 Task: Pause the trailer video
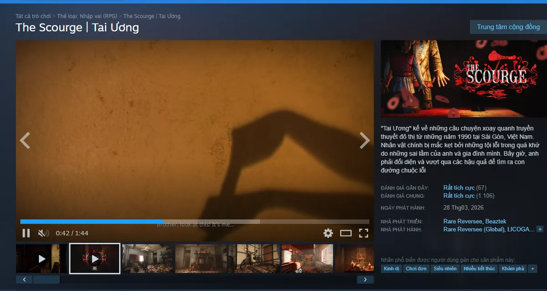pos(26,233)
